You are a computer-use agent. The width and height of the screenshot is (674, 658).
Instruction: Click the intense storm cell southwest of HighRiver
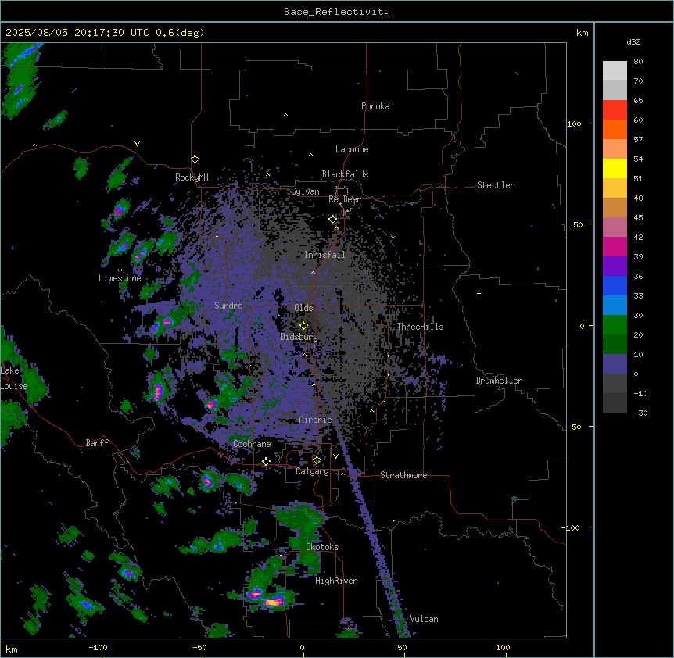pos(274,602)
